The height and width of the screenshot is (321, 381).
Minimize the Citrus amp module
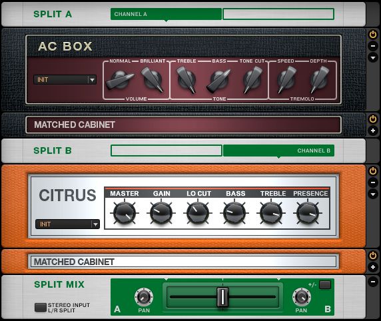373,182
